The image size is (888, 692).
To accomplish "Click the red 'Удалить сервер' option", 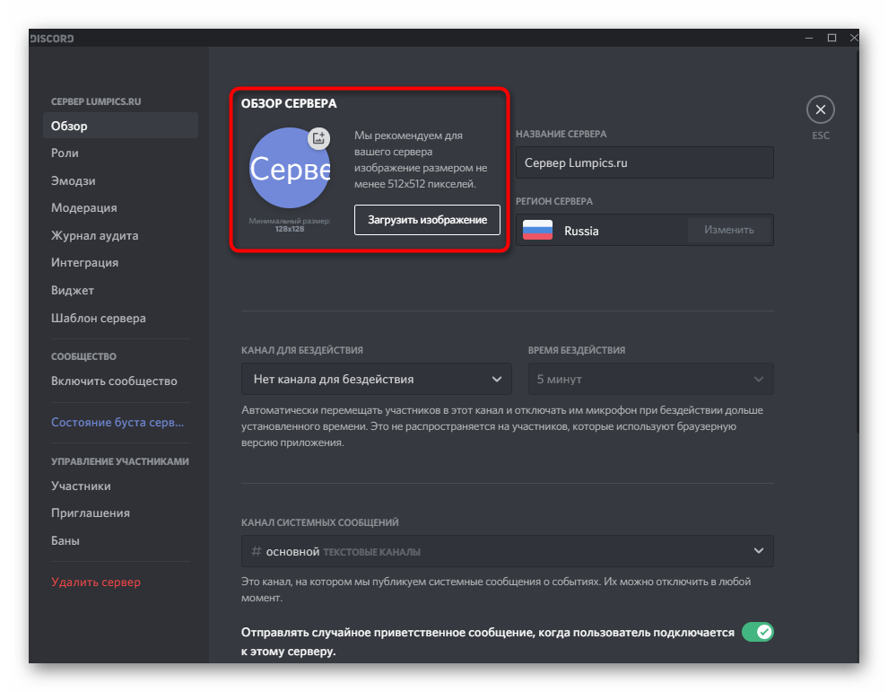I will point(87,582).
